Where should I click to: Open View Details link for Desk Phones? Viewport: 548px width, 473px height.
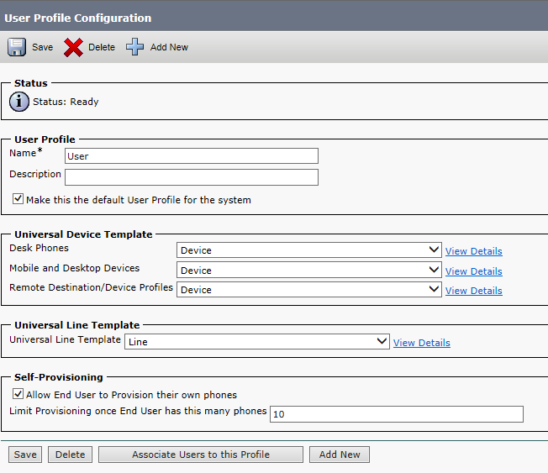(x=473, y=251)
